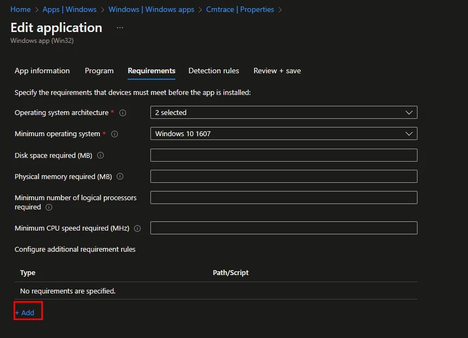The height and width of the screenshot is (338, 468).
Task: Click the Minimum number of logical processors field
Action: 284,197
